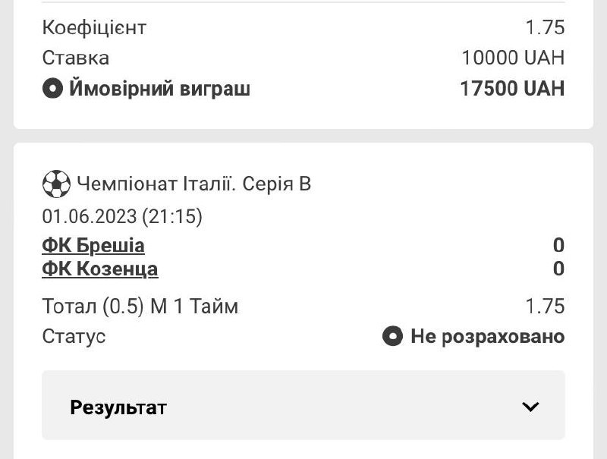The height and width of the screenshot is (459, 607).
Task: Click the ФК Брешіа score 0
Action: pyautogui.click(x=558, y=245)
